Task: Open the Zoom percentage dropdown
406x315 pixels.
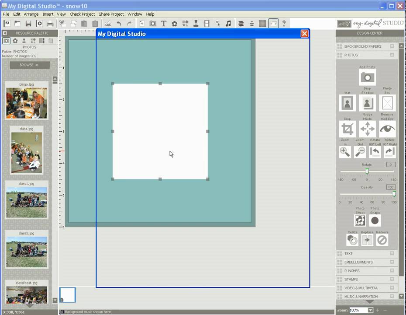Action: click(x=371, y=310)
